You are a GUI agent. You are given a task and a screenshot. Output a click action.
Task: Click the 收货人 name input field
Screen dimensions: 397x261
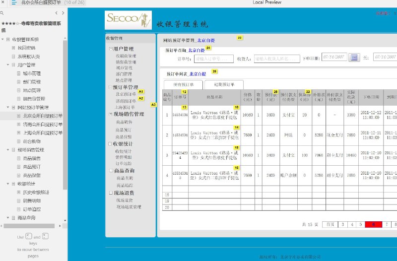pos(277,59)
